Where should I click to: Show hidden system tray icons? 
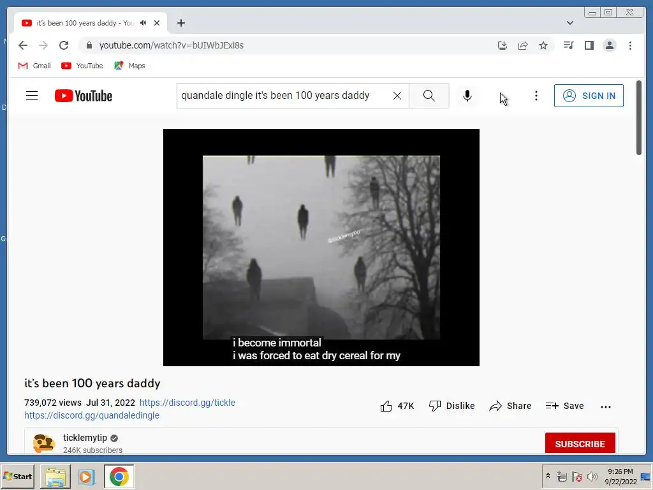(548, 476)
